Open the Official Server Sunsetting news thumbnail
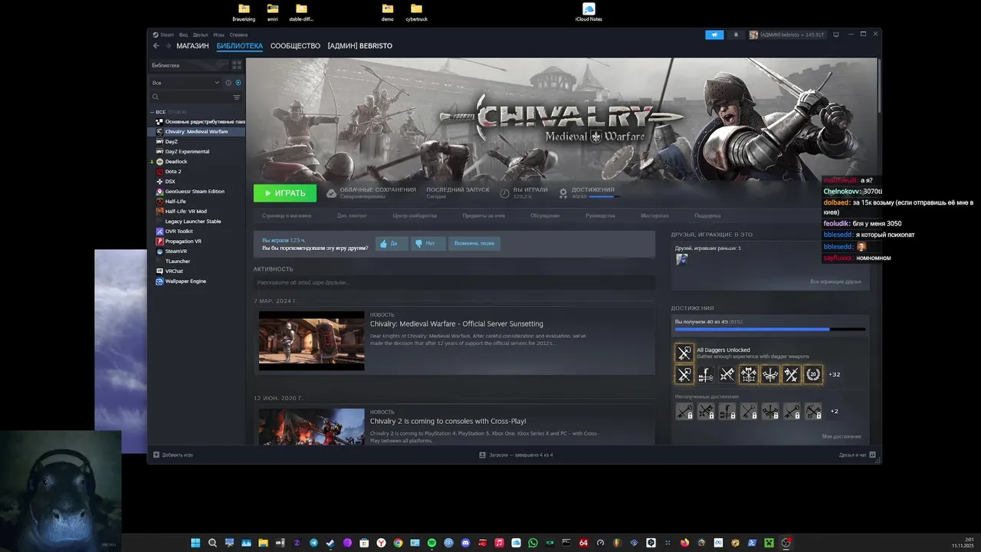 point(311,341)
